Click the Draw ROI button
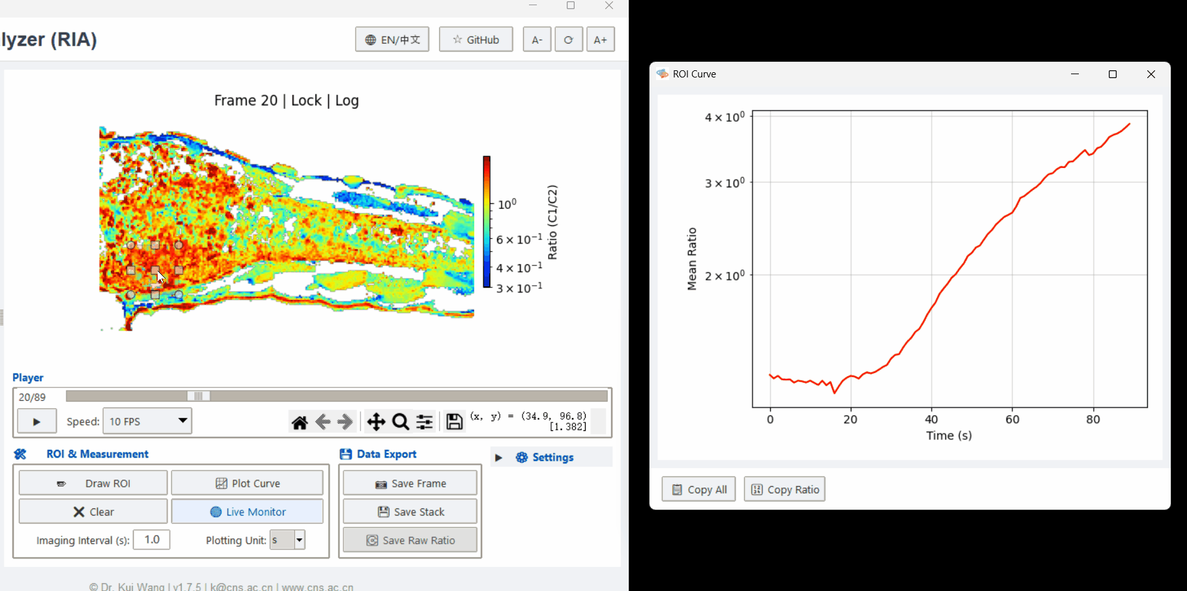The height and width of the screenshot is (591, 1187). [x=93, y=484]
